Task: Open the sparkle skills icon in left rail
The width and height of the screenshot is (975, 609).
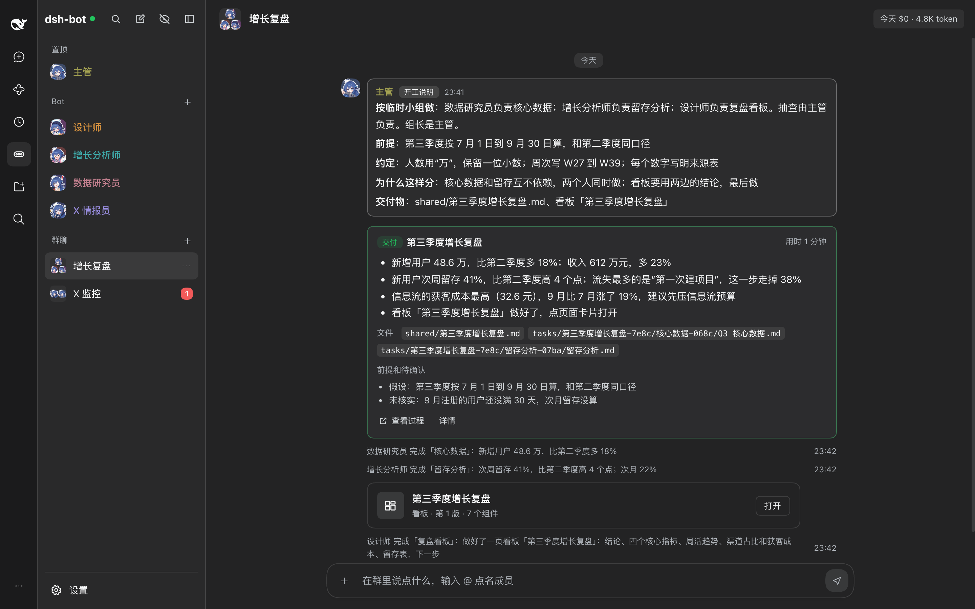Action: (19, 89)
